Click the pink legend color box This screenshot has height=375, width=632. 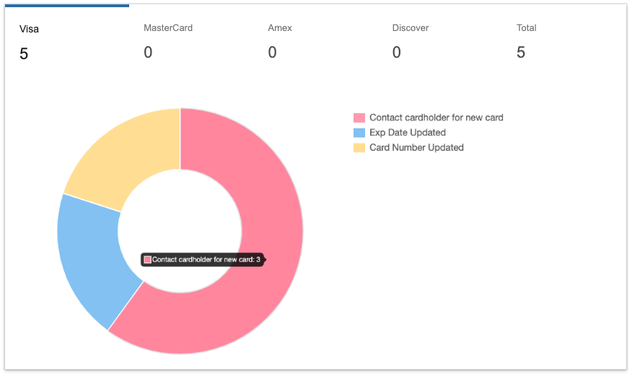[x=359, y=118]
